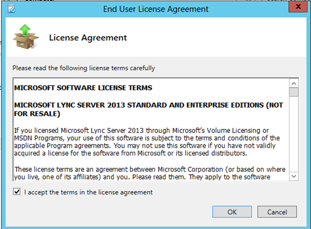Click the 'FOR RESALE)' line in license text
311x229 pixels.
(x=37, y=114)
